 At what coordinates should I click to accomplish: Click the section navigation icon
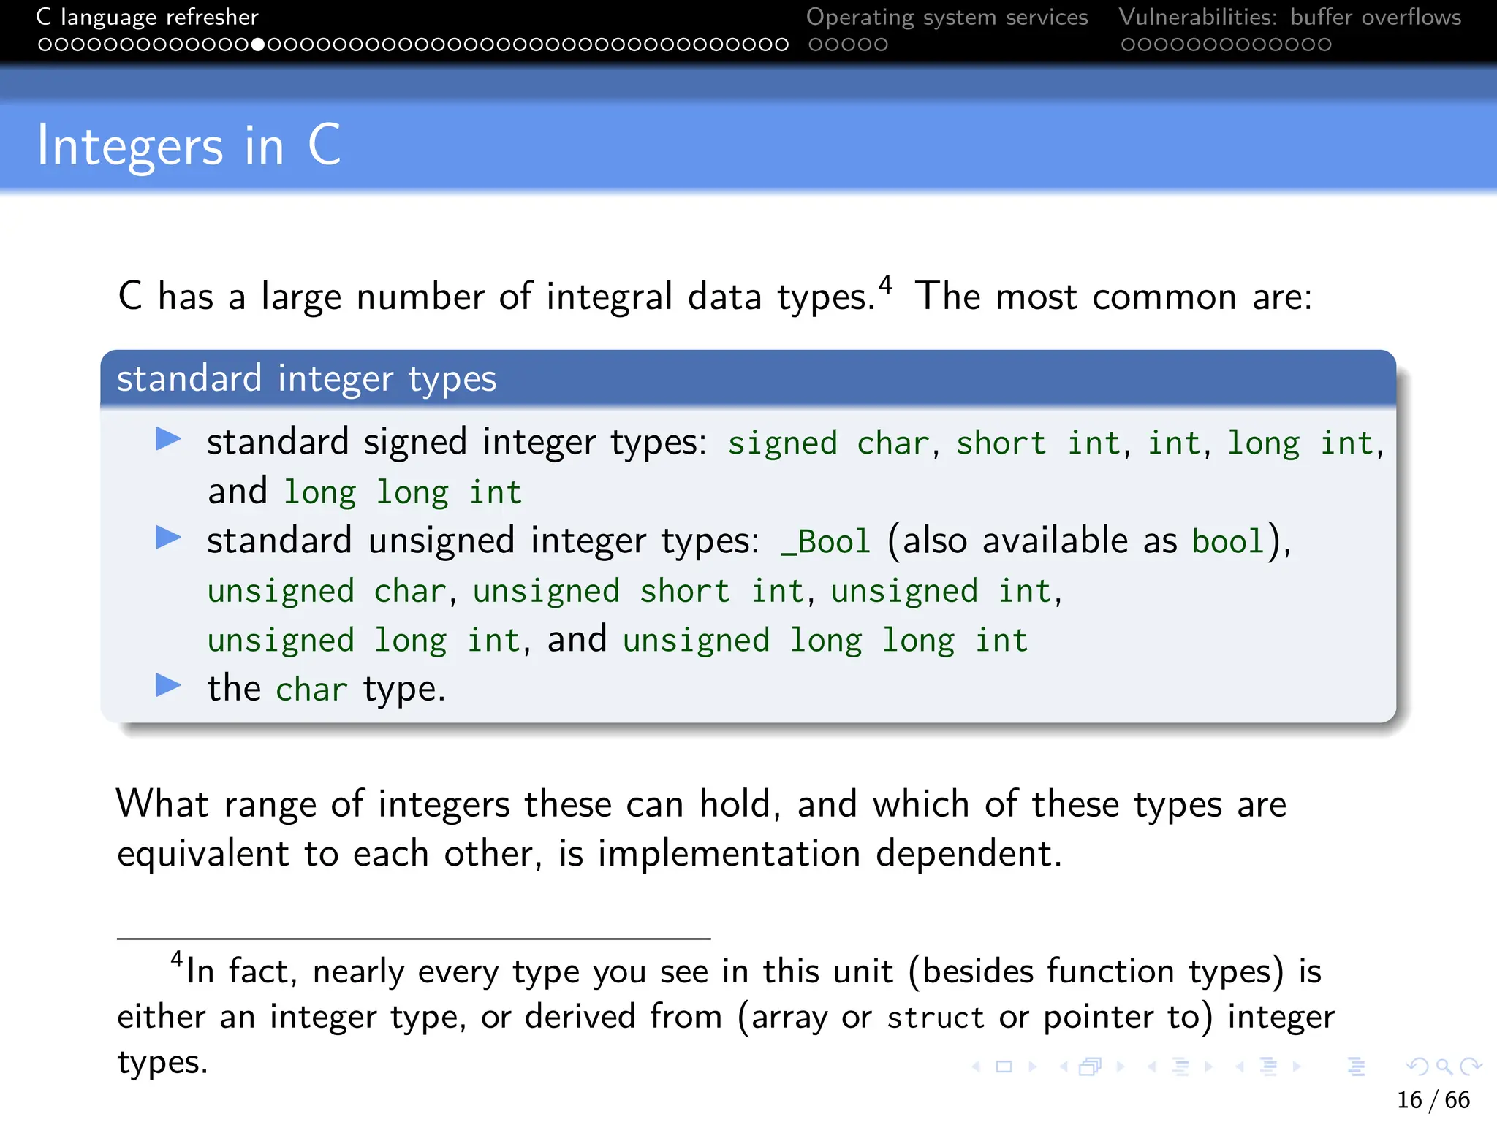1269,1066
